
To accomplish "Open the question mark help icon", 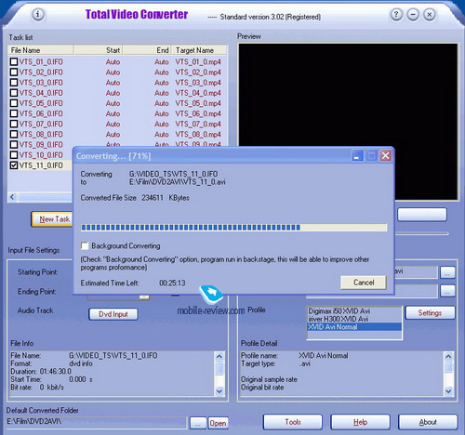I will point(396,14).
